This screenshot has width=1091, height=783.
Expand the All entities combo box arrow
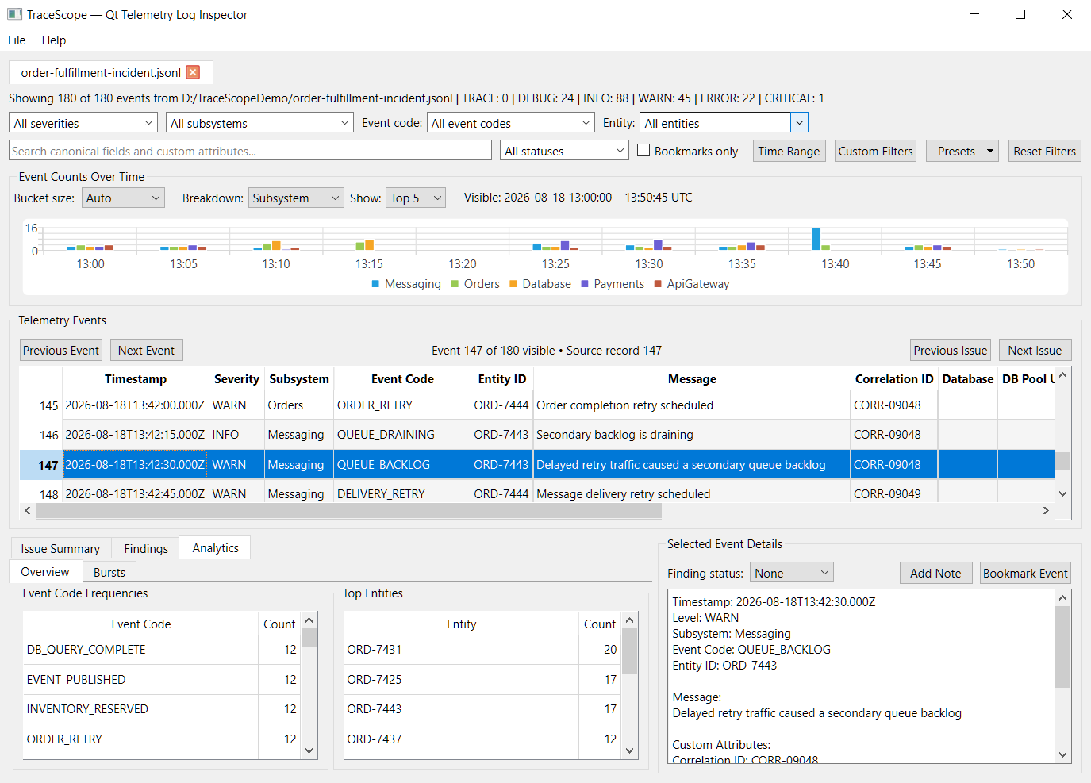click(800, 123)
